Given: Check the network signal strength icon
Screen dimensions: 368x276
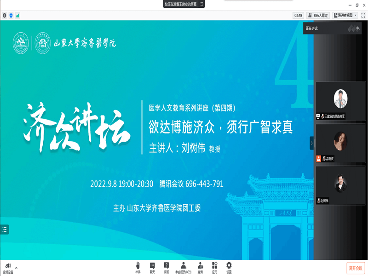Looking at the screenshot, I should (x=17, y=15).
